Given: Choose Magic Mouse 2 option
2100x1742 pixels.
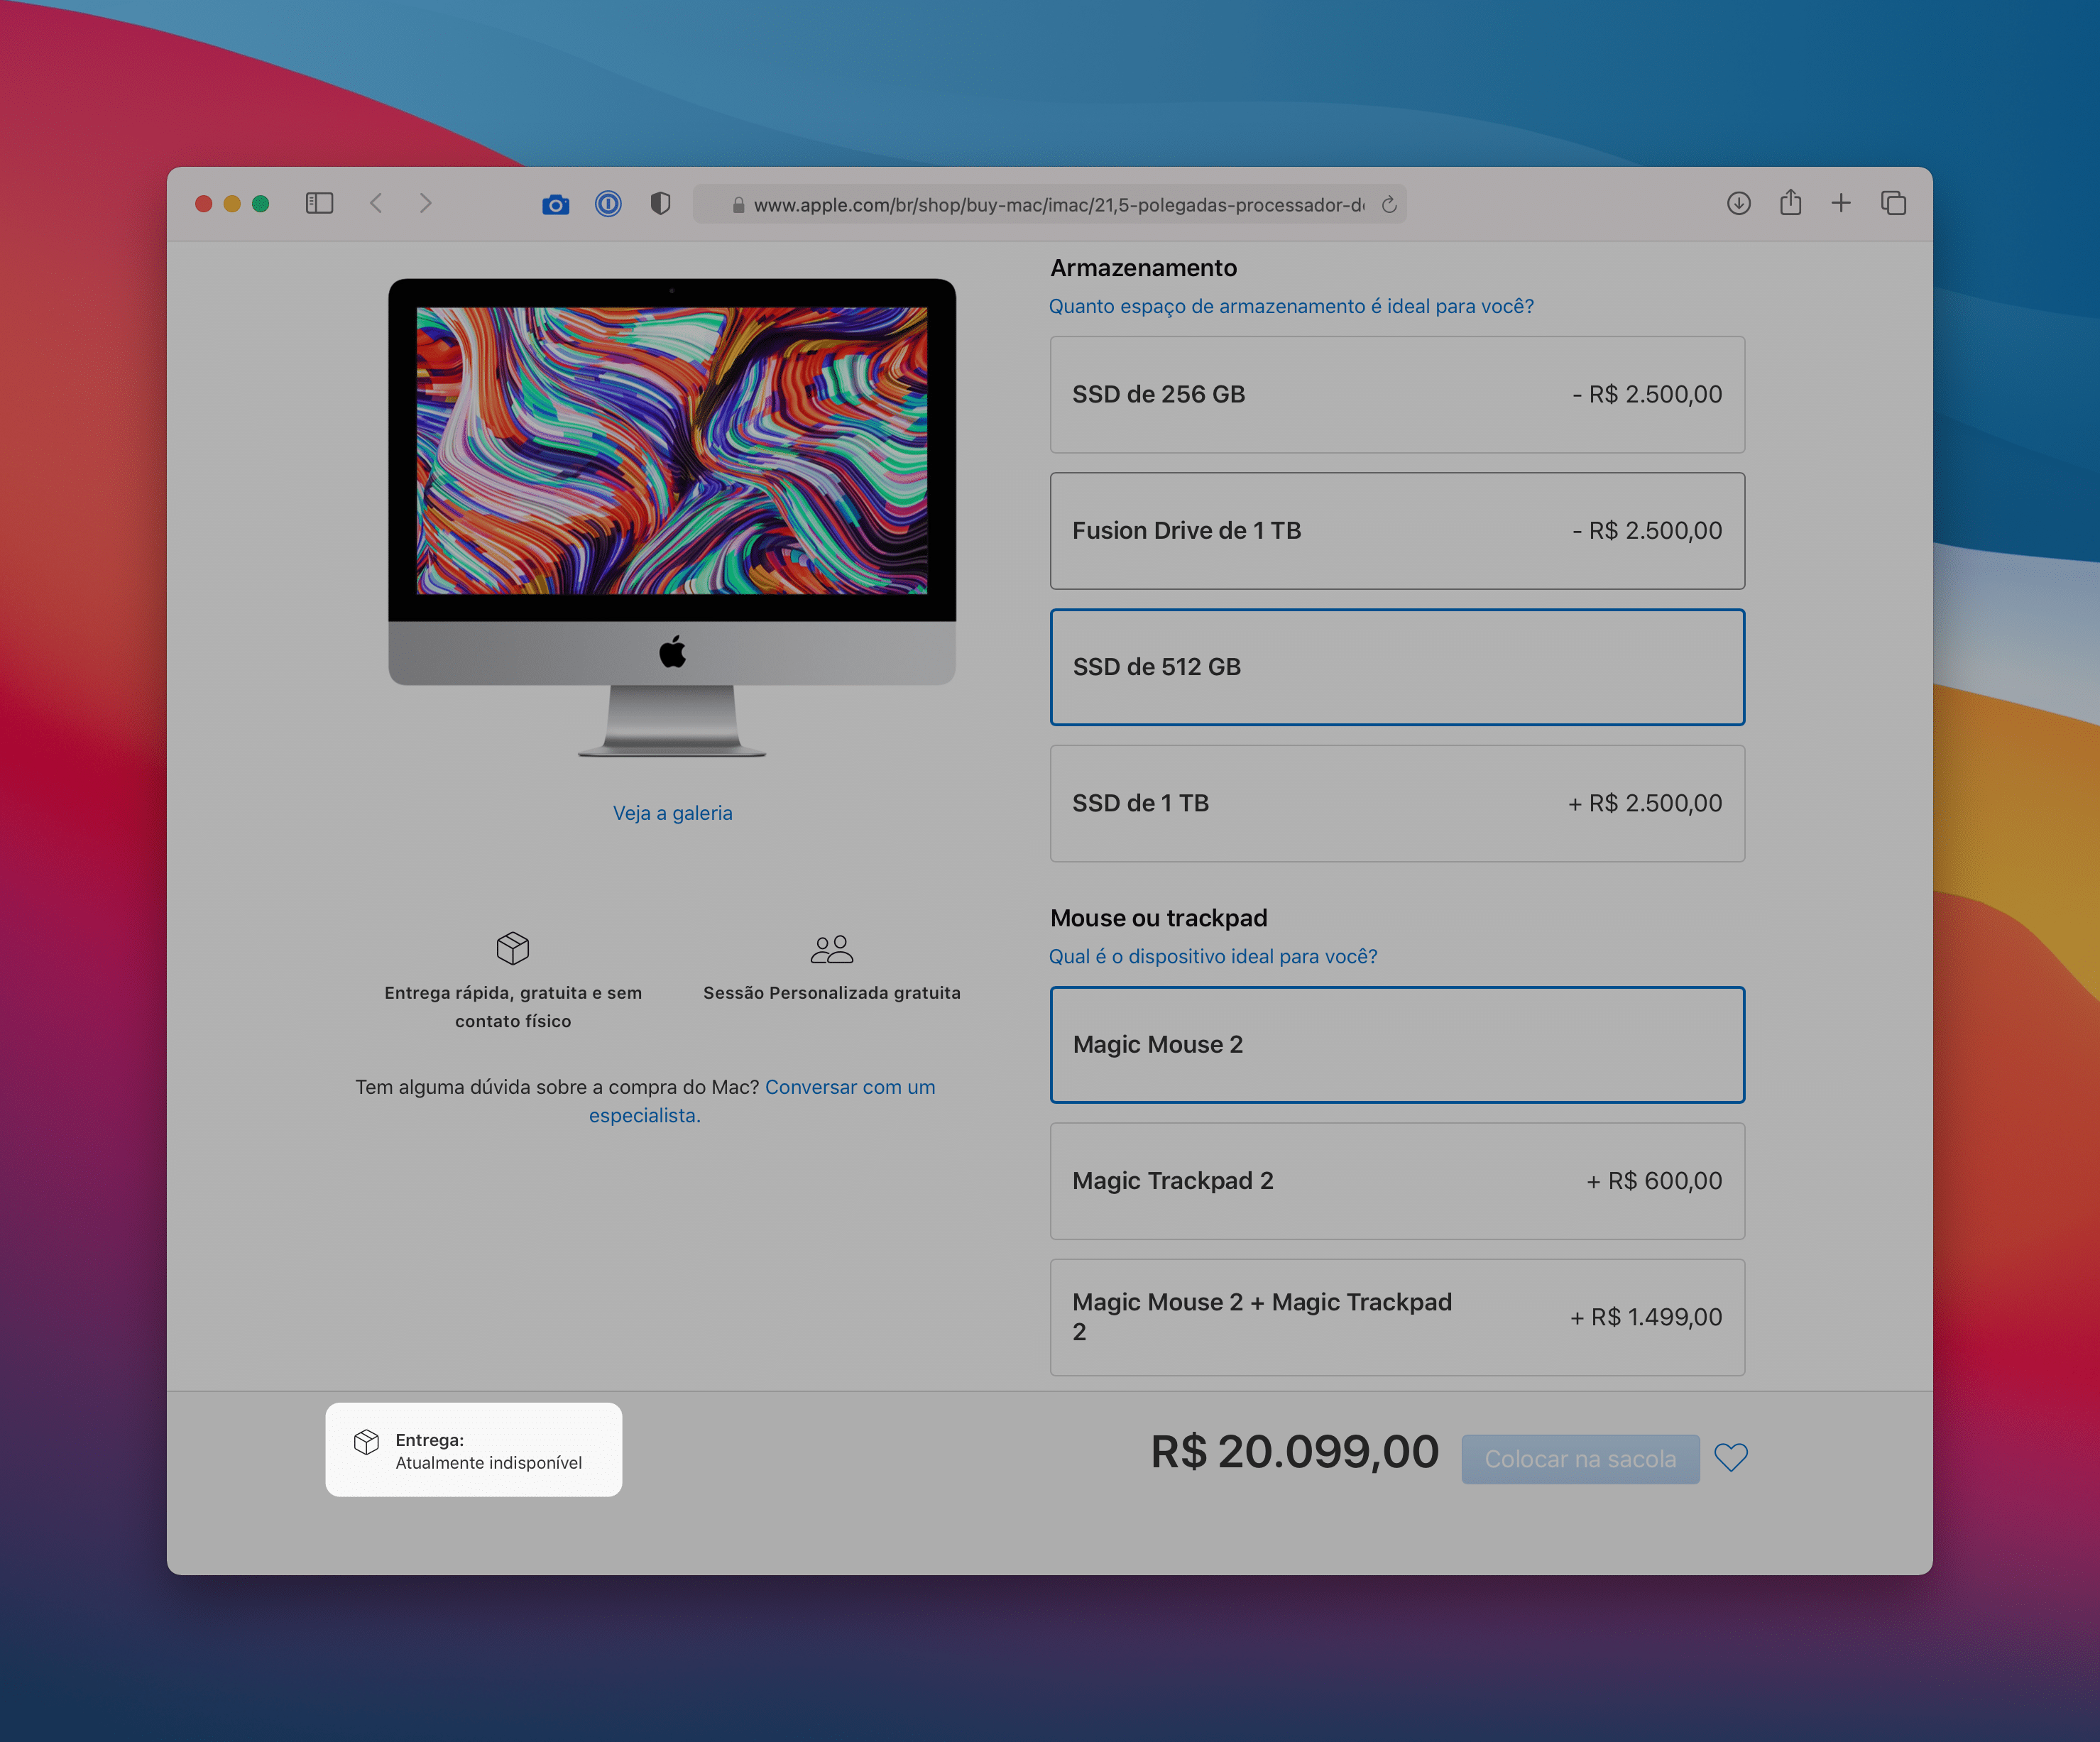Looking at the screenshot, I should point(1397,1045).
